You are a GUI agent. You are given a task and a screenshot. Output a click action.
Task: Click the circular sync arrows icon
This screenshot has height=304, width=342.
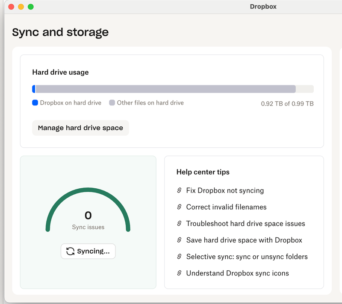71,251
